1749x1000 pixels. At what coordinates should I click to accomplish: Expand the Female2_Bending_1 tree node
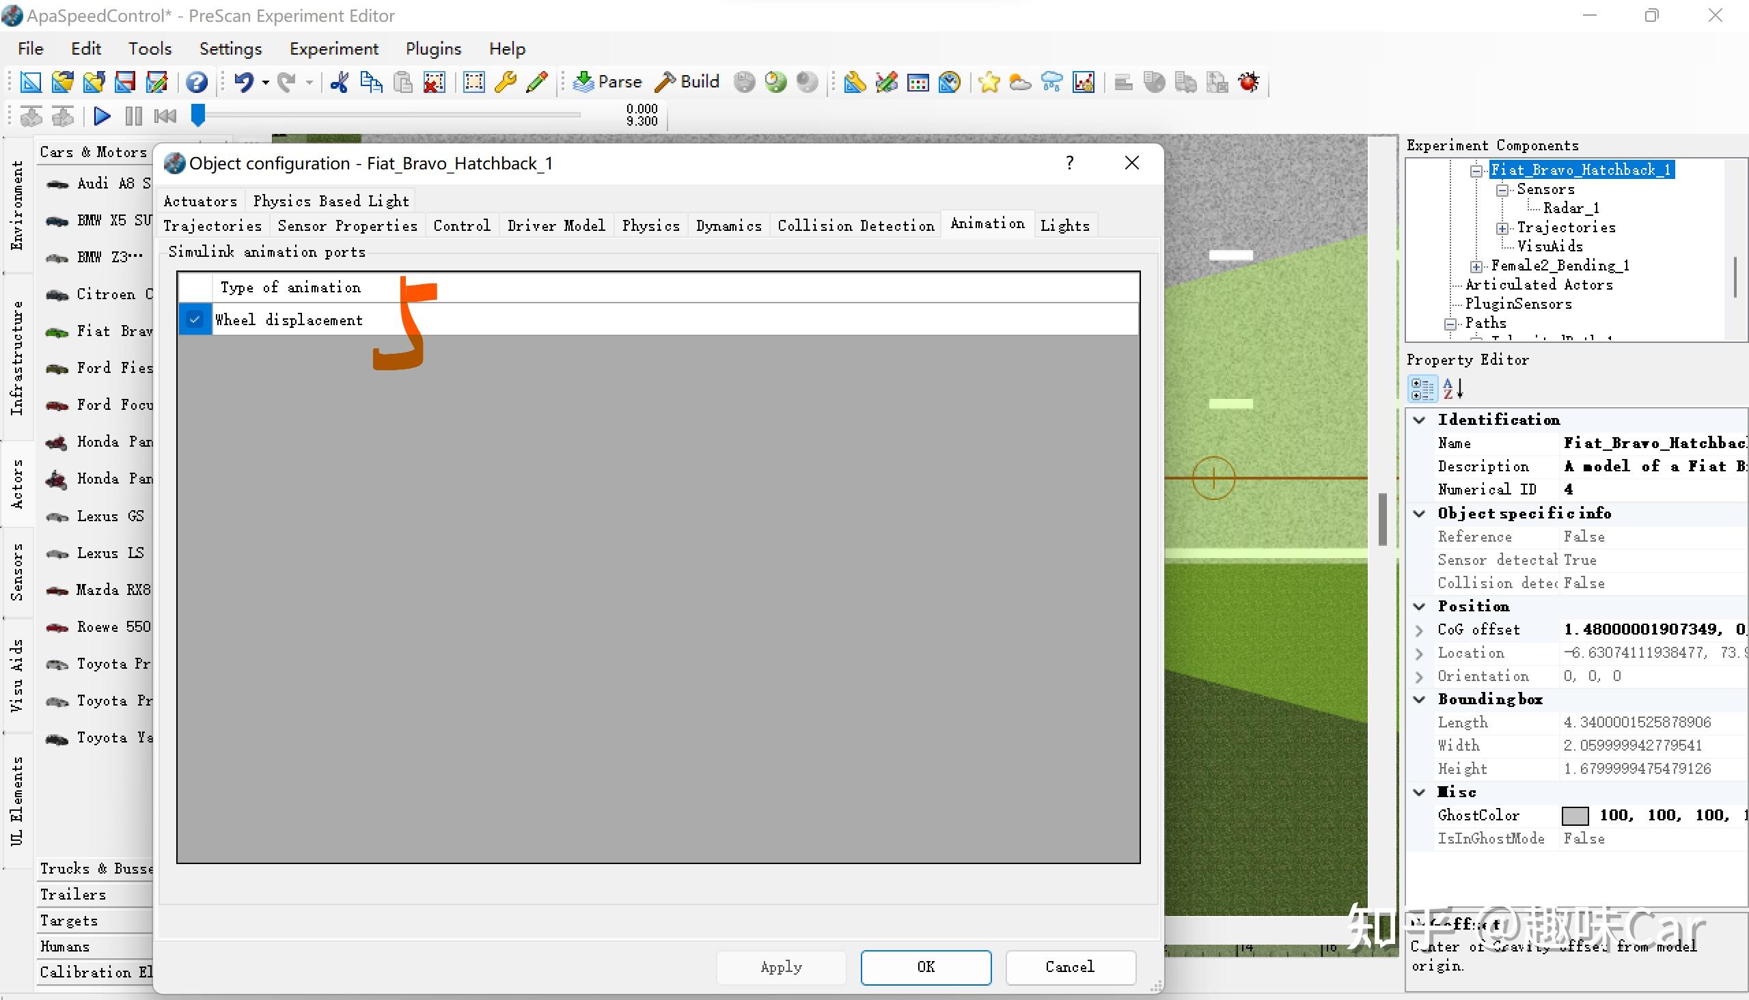pos(1476,266)
